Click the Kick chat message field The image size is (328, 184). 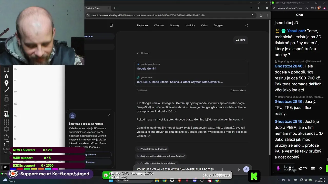[284, 168]
